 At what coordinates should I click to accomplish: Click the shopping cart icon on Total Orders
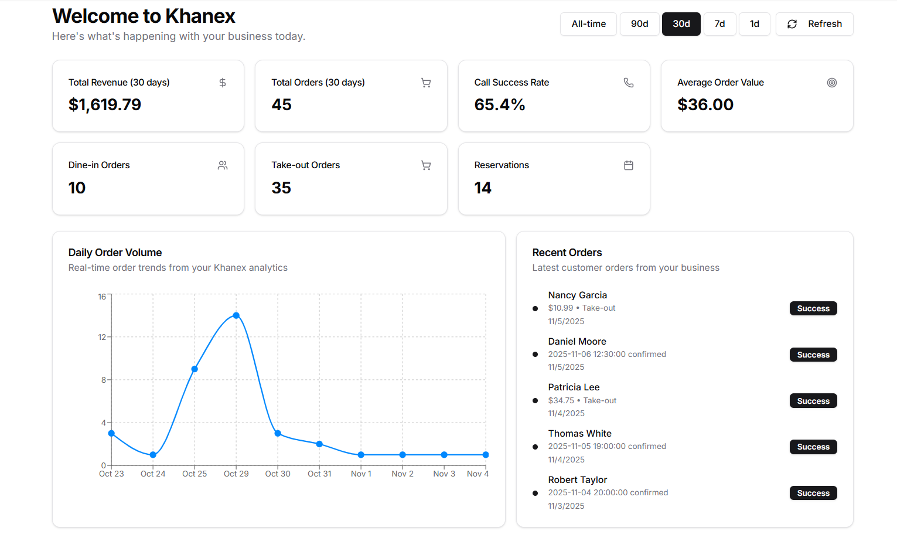point(425,83)
